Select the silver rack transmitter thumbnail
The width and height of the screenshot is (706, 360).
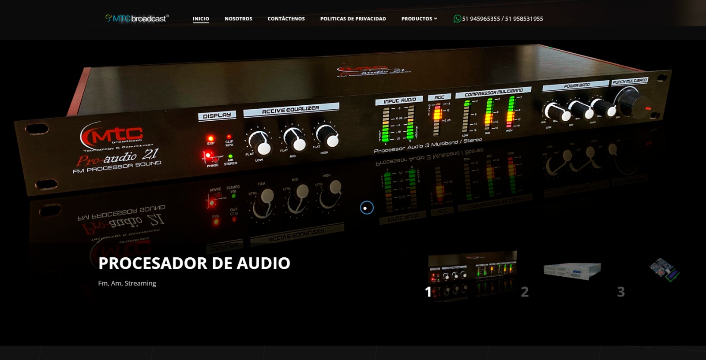pyautogui.click(x=572, y=269)
